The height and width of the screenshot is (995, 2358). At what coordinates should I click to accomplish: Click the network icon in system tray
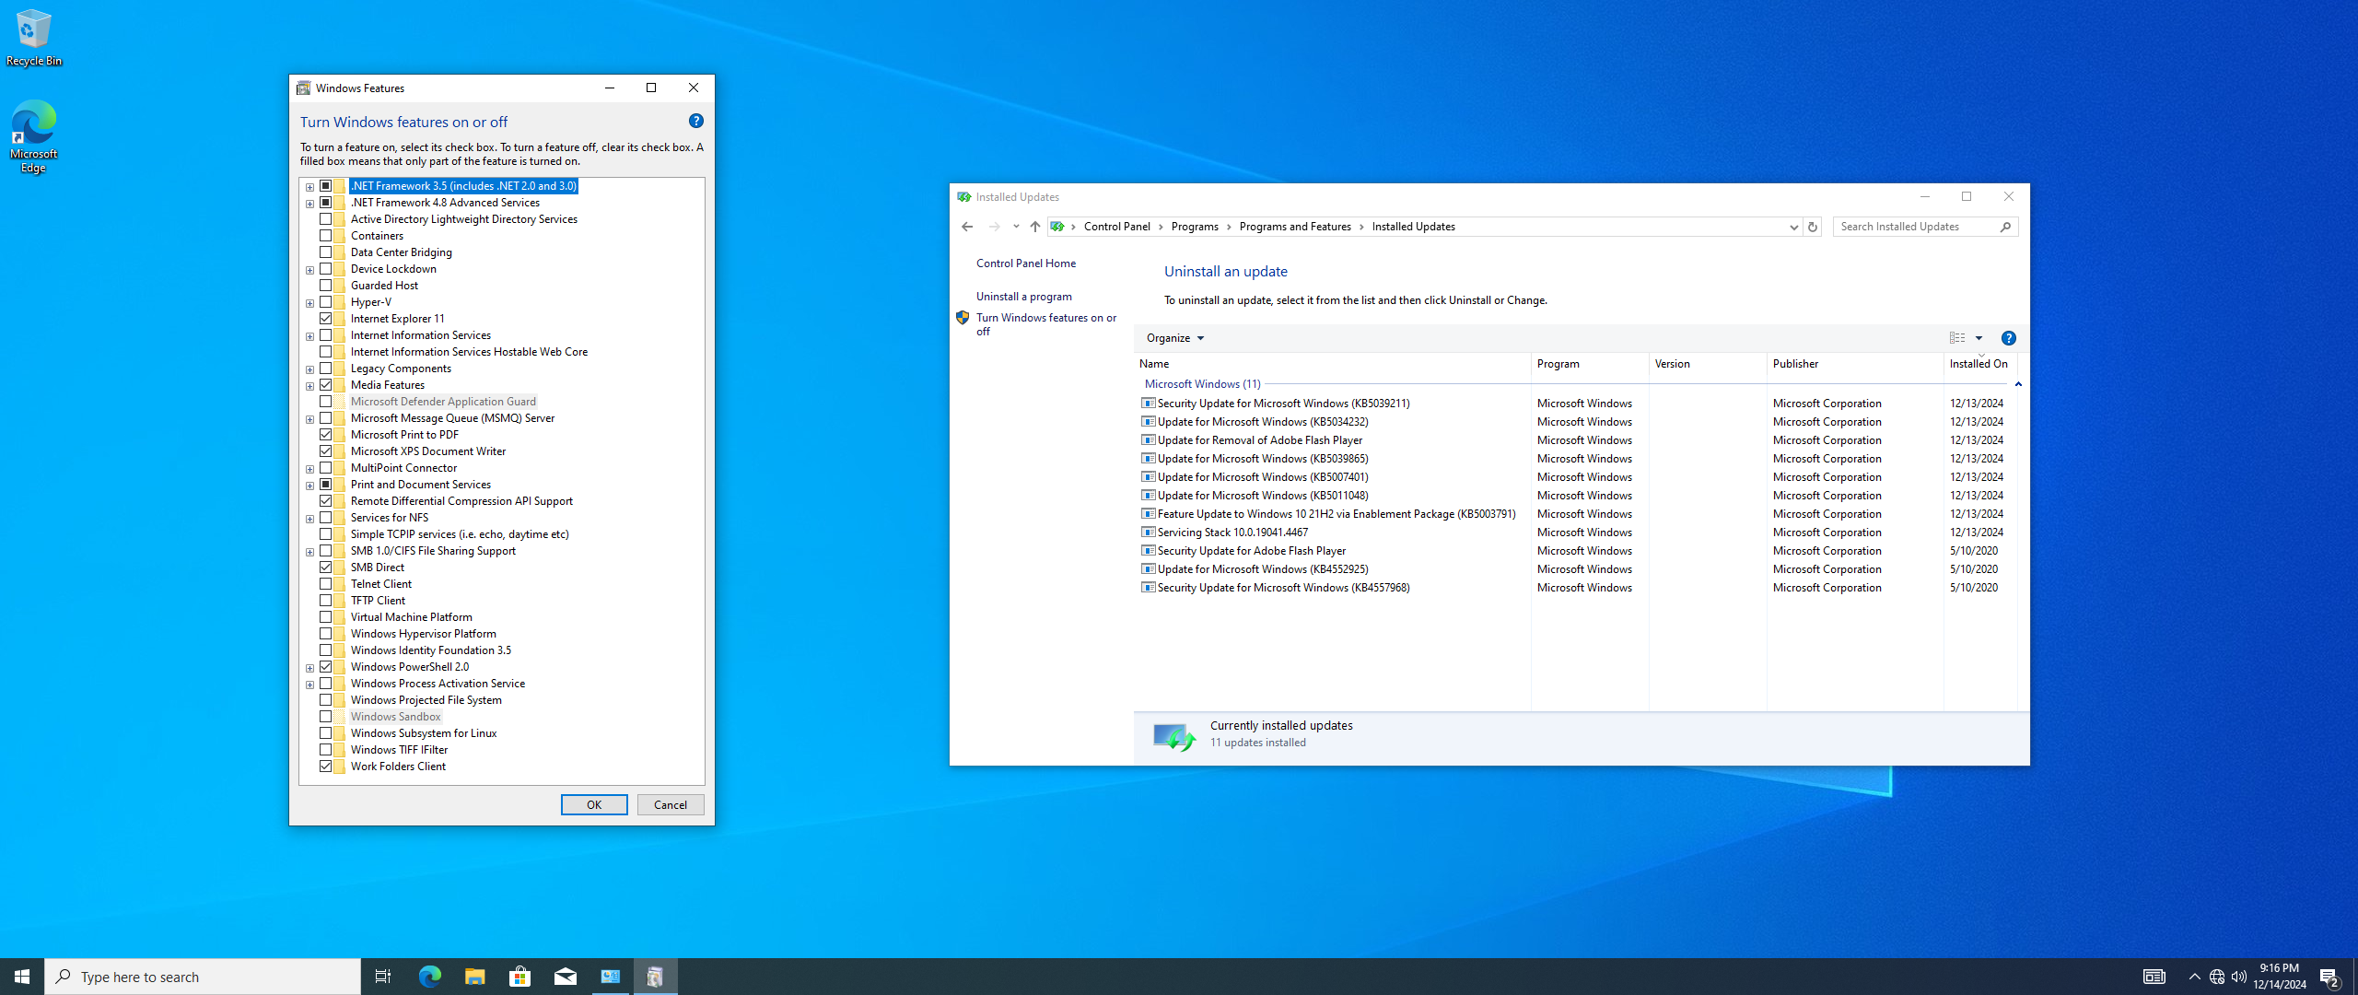[2217, 977]
